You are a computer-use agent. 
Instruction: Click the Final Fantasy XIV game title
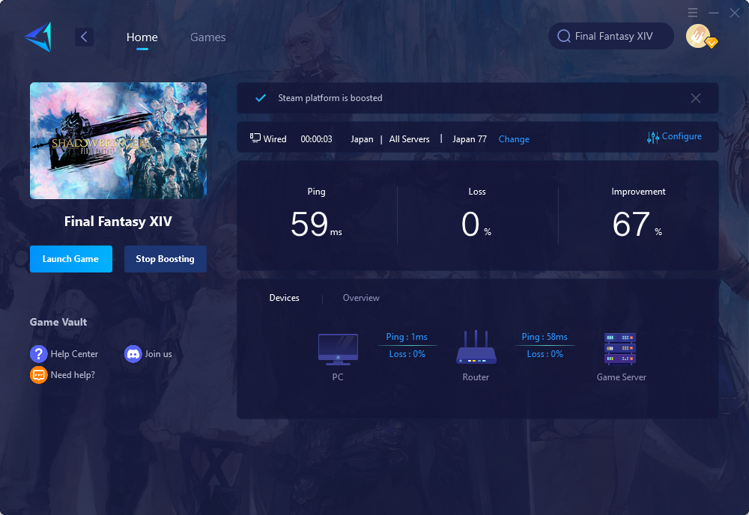point(118,222)
